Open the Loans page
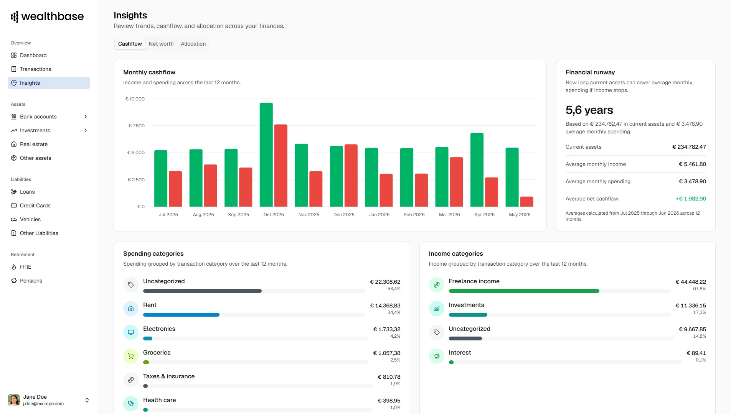731x414 pixels. tap(49, 192)
